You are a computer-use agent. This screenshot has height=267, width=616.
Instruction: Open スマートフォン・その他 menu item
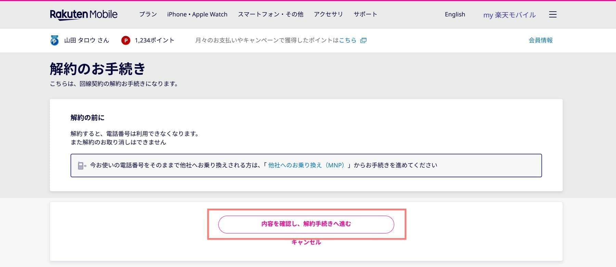coord(271,14)
